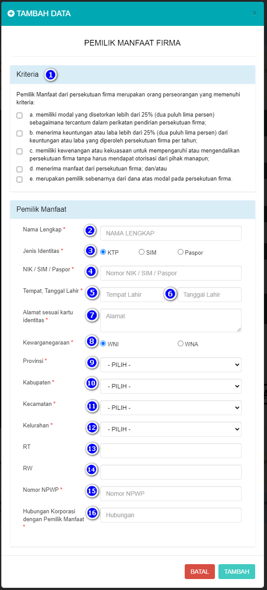Select WNA citizenship option
Screen dimensions: 267x590
click(180, 344)
